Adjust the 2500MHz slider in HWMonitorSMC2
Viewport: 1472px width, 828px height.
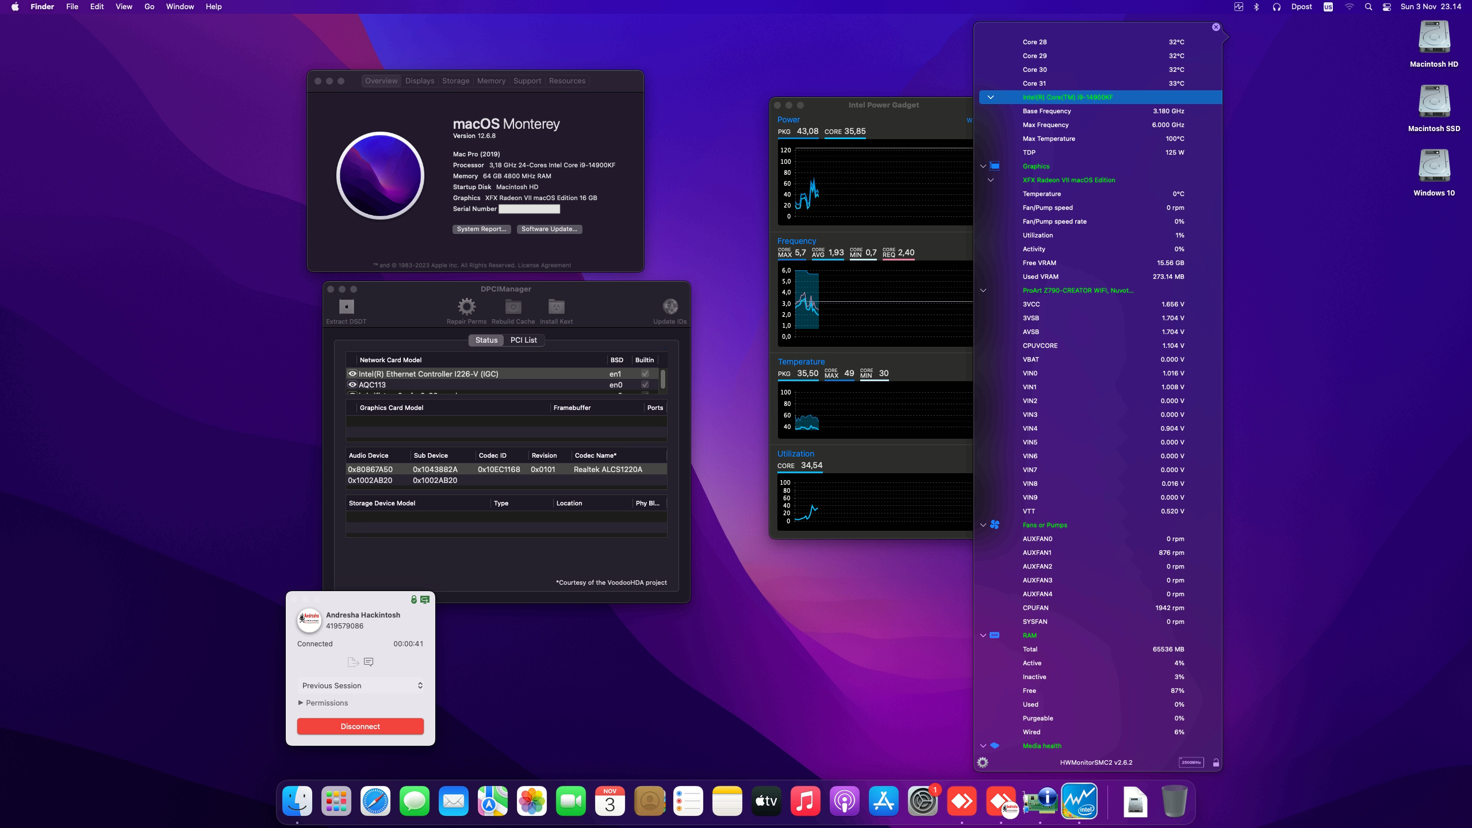1191,762
